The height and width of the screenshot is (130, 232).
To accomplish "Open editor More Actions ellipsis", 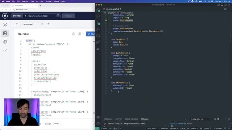I will (x=229, y=9).
